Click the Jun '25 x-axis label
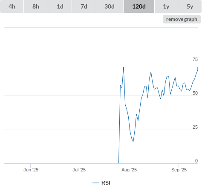The width and height of the screenshot is (202, 194). [x=31, y=170]
